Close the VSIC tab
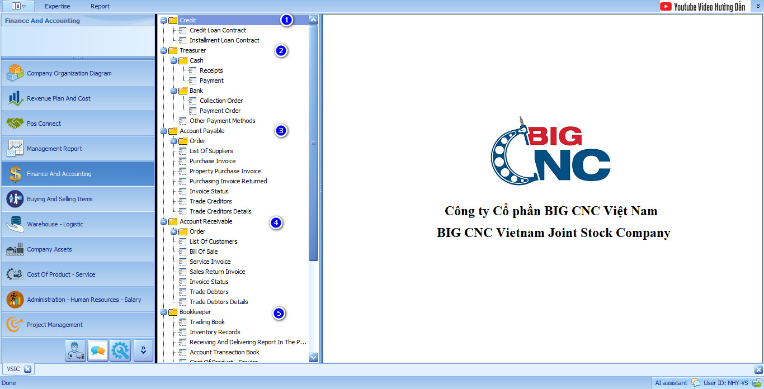This screenshot has width=764, height=389. click(27, 369)
